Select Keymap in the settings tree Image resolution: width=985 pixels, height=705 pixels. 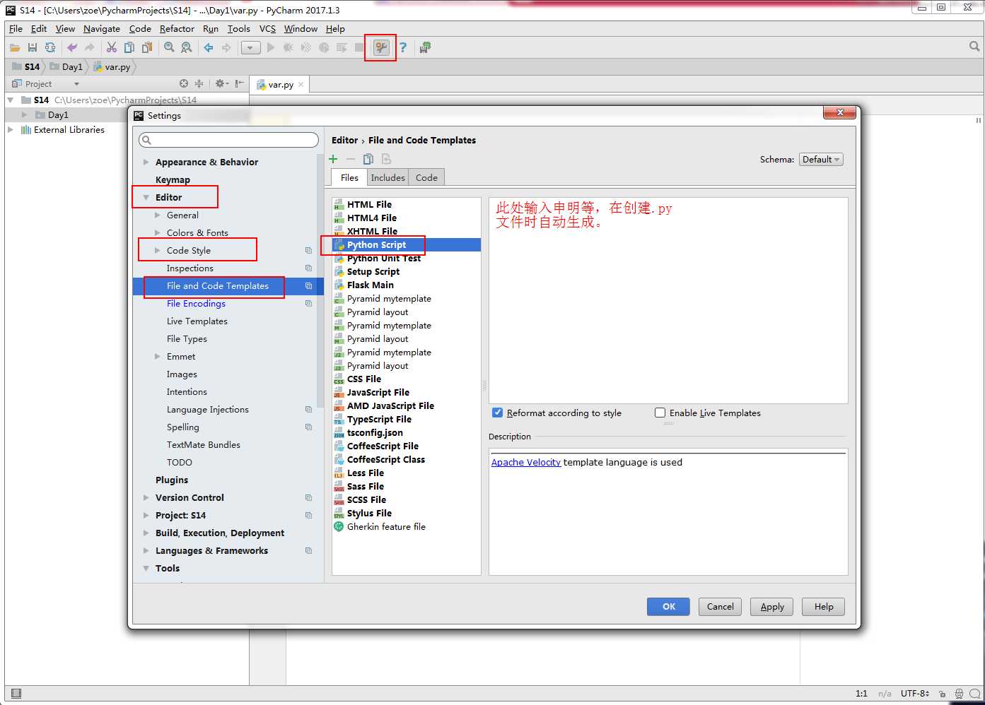(x=173, y=179)
